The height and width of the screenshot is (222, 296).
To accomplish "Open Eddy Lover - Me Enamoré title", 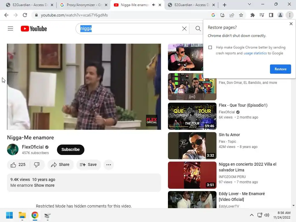I will [x=242, y=197].
